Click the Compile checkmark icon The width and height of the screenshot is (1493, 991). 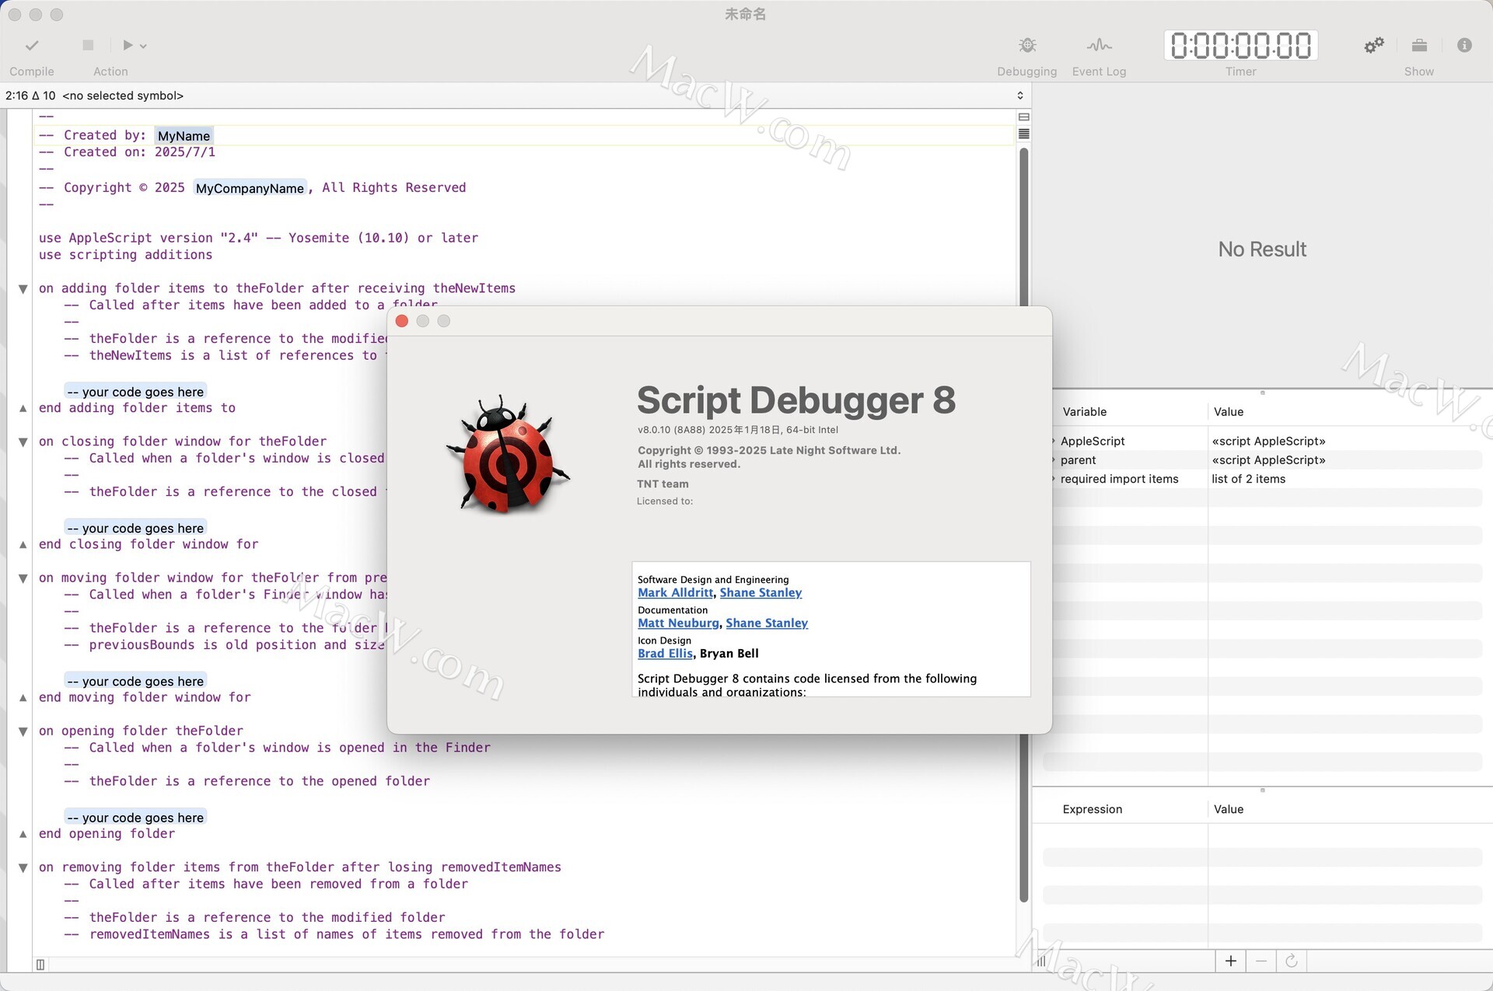(x=32, y=45)
